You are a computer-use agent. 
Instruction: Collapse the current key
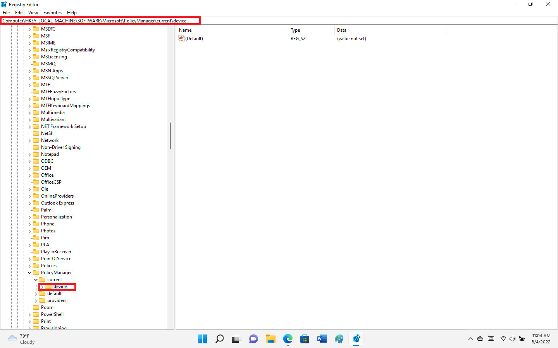coord(36,280)
